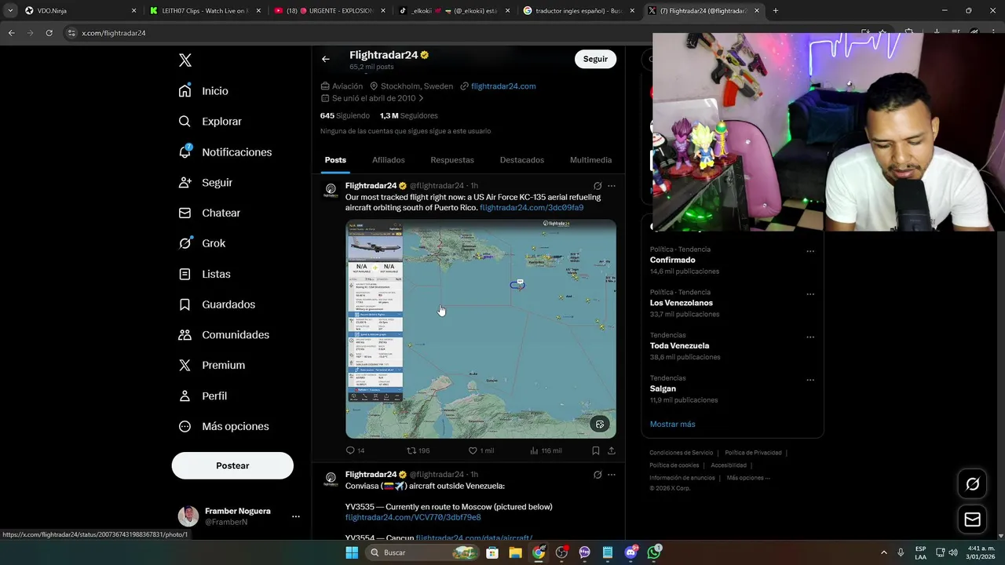This screenshot has width=1005, height=565.
Task: Open options for Toda Venezuela trend
Action: click(x=810, y=337)
